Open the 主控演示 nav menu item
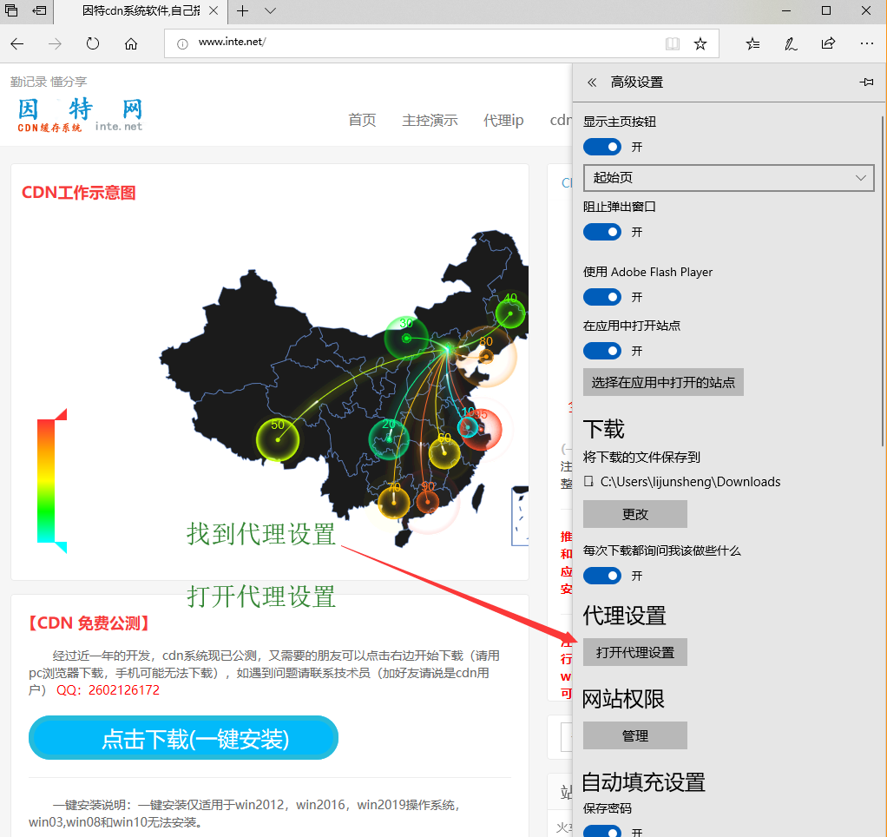This screenshot has height=837, width=887. pyautogui.click(x=430, y=120)
